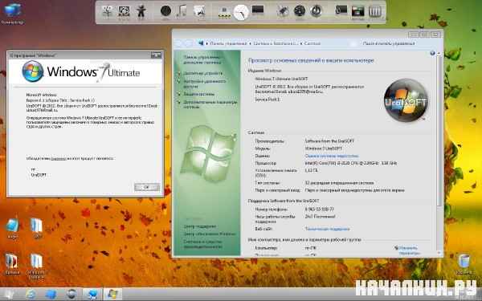Open the Control Panel home page link
482x301 pixels.
(x=202, y=59)
